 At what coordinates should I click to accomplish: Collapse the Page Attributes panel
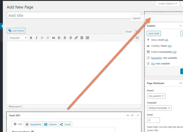point(181,83)
